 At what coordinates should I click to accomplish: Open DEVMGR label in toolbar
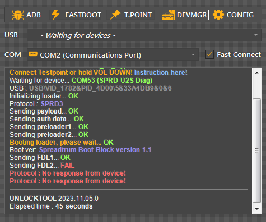click(192, 15)
